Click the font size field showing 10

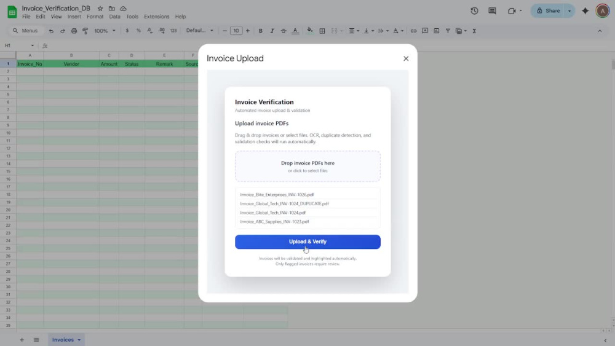pyautogui.click(x=236, y=31)
